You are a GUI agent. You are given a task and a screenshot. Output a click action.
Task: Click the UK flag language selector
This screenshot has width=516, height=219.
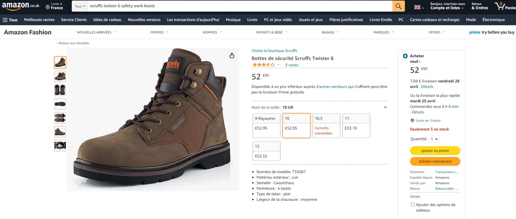pos(419,7)
